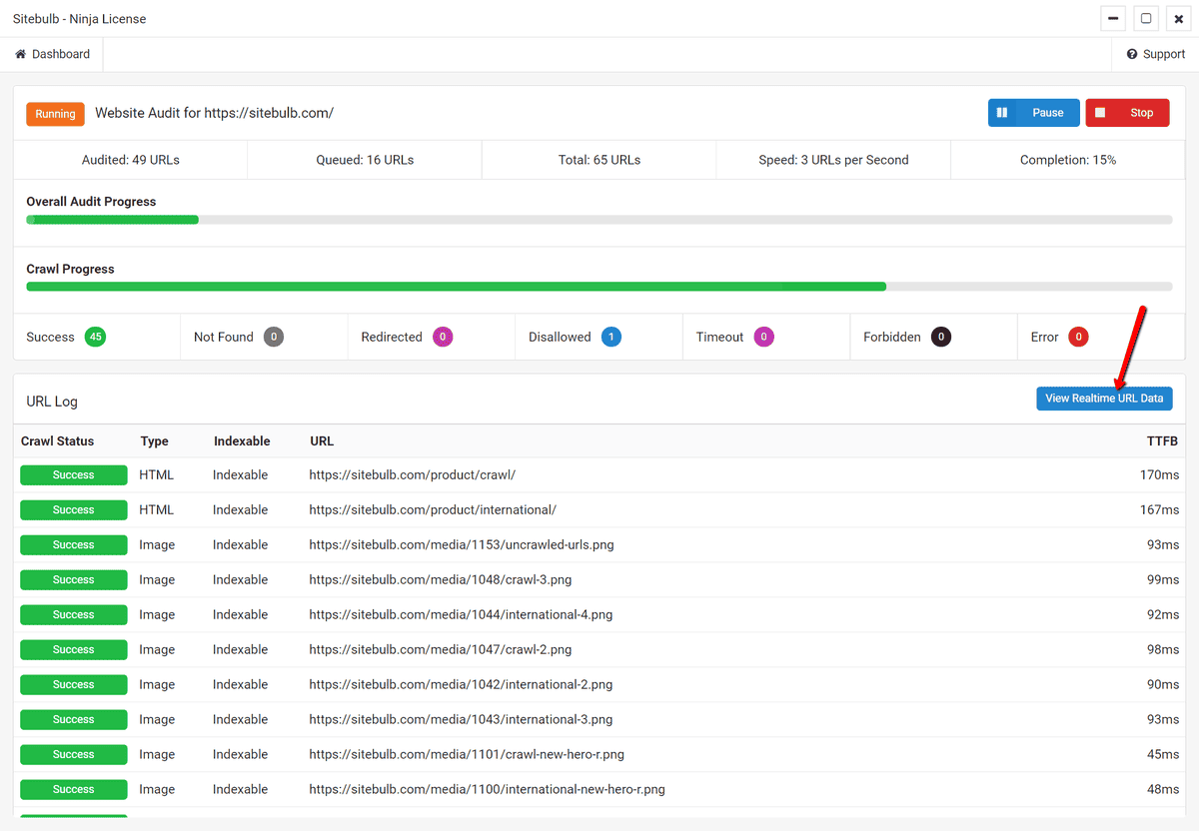Open the Dashboard menu item

point(52,54)
